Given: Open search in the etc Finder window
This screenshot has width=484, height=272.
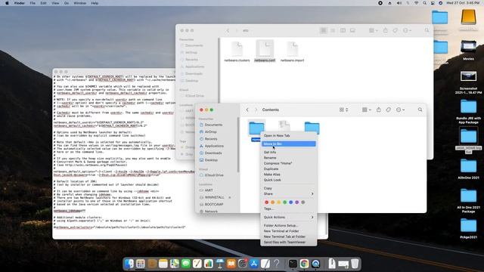Looking at the screenshot, I should click(x=427, y=30).
